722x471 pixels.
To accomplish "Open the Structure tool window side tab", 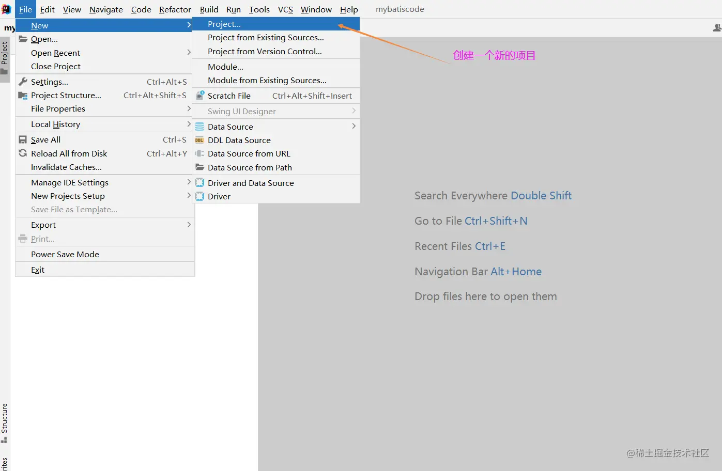I will pyautogui.click(x=5, y=423).
